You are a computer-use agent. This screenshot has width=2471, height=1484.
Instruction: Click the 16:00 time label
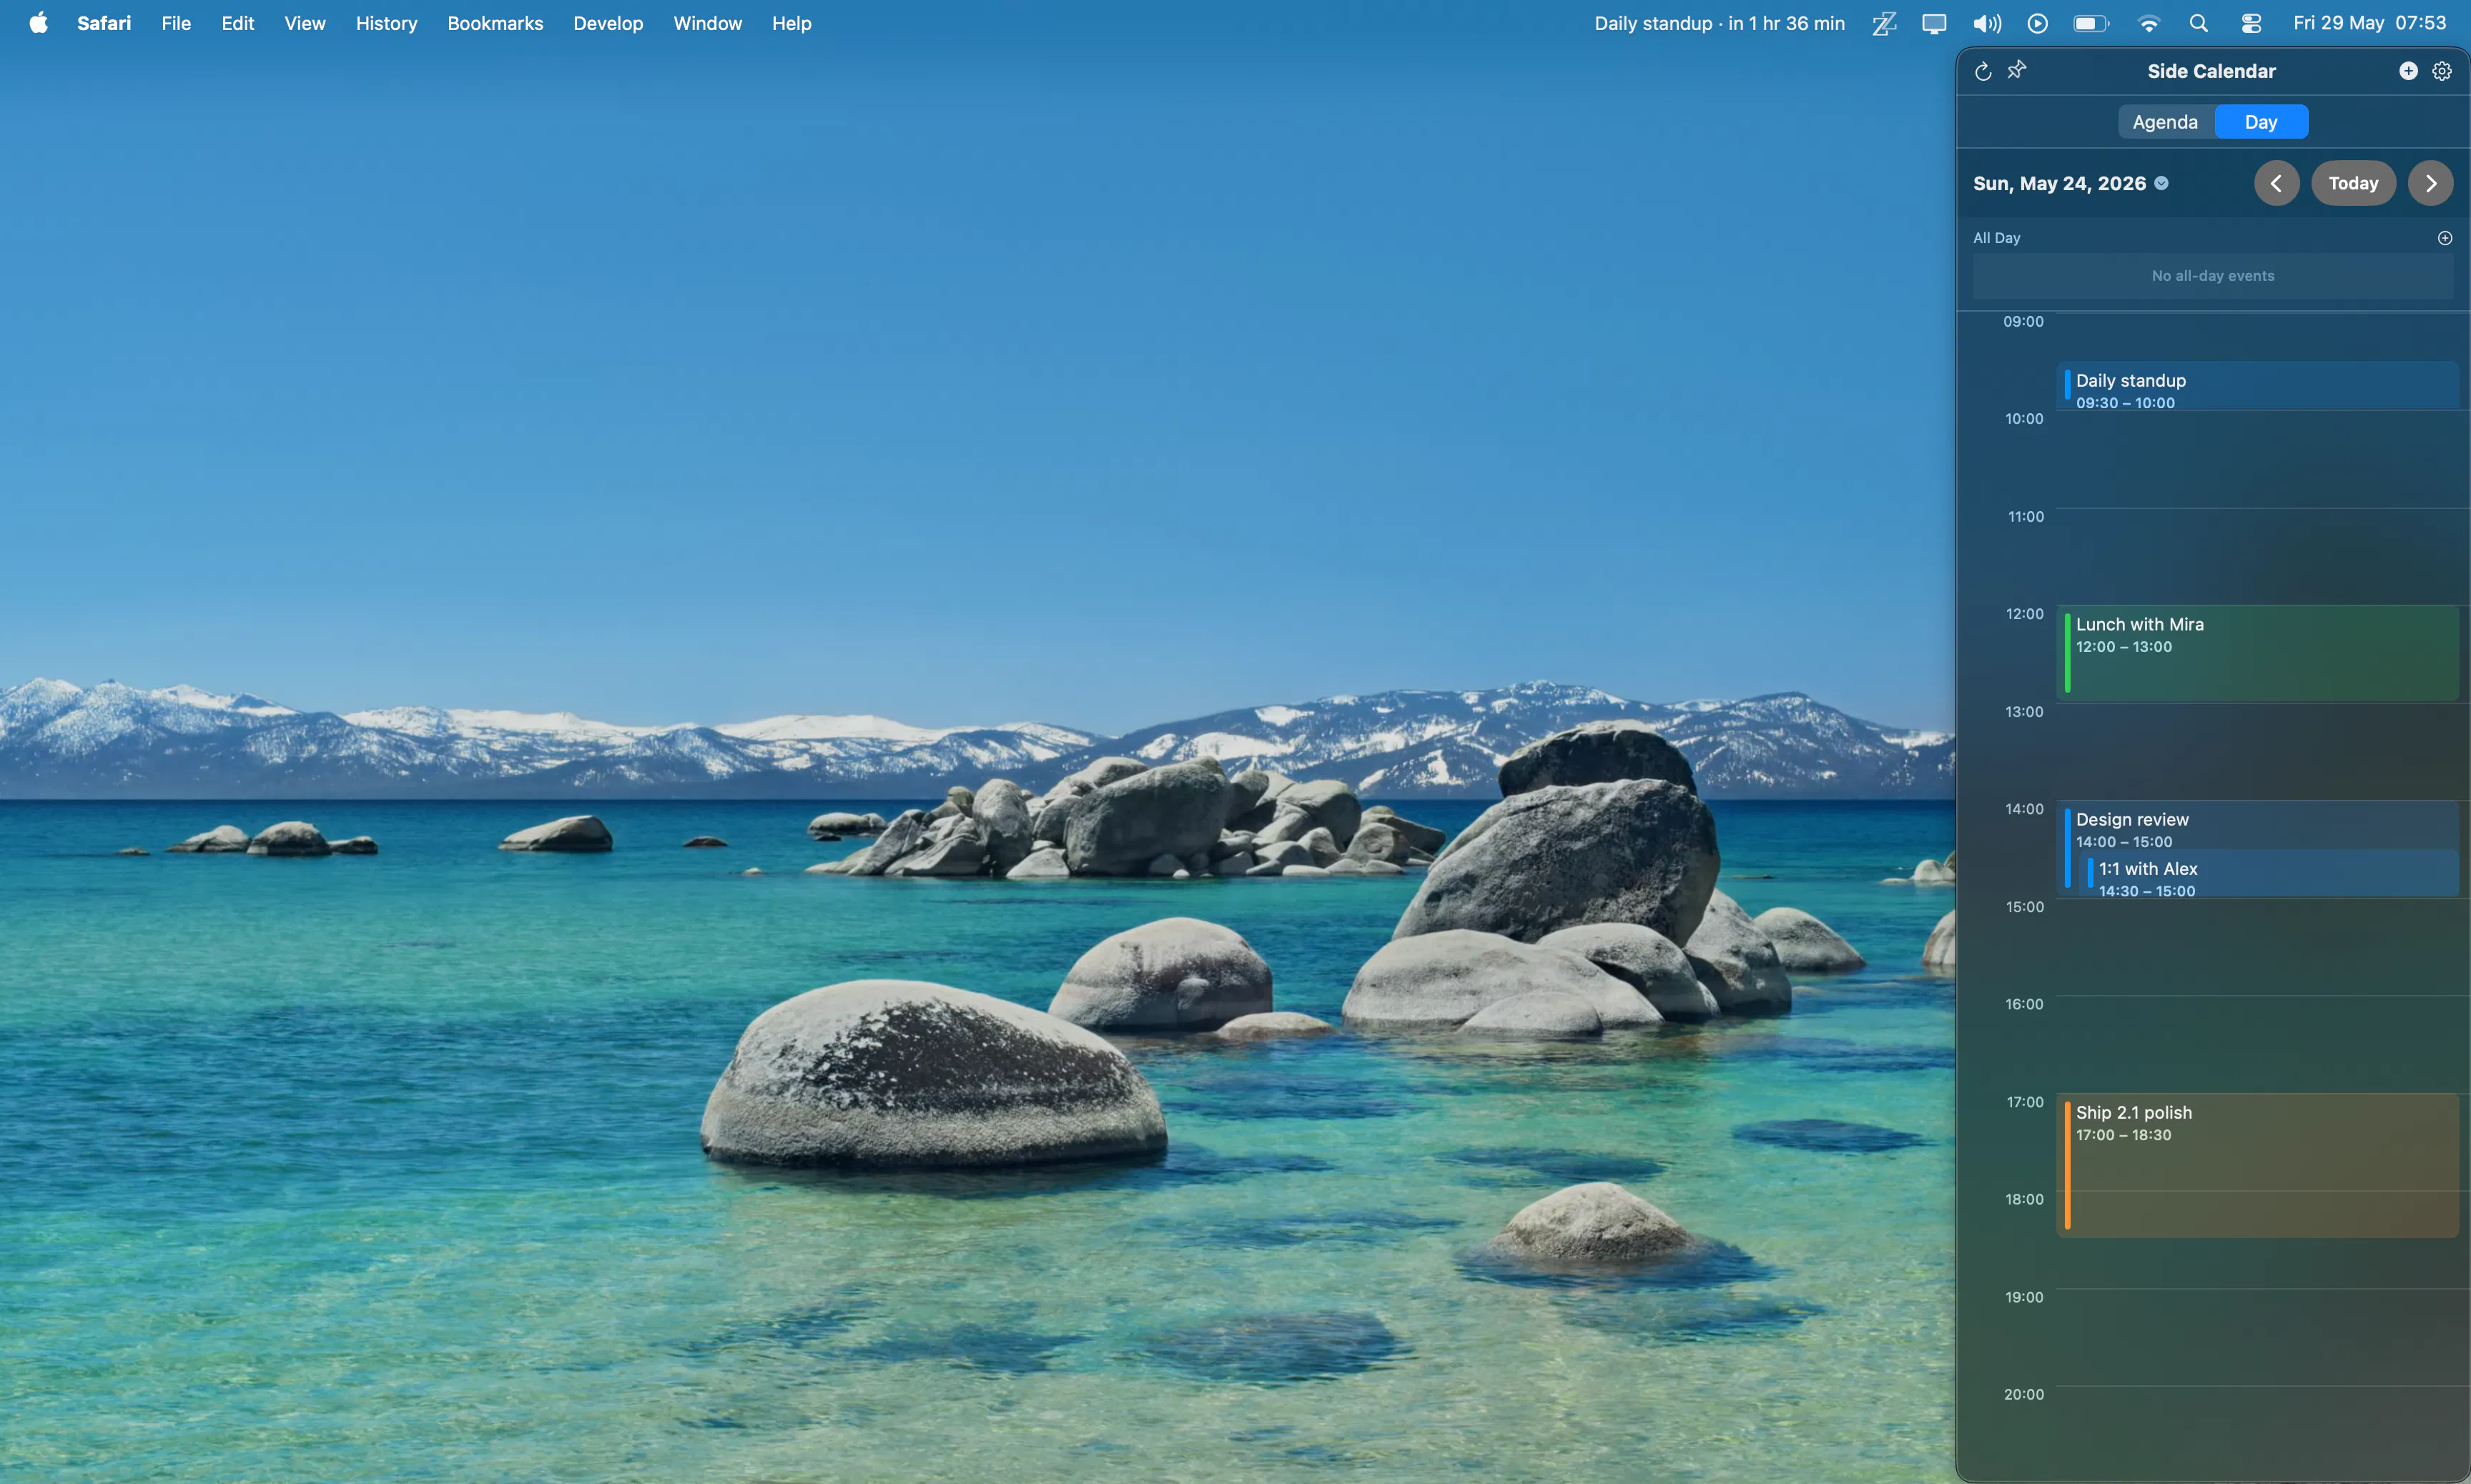point(2024,1003)
